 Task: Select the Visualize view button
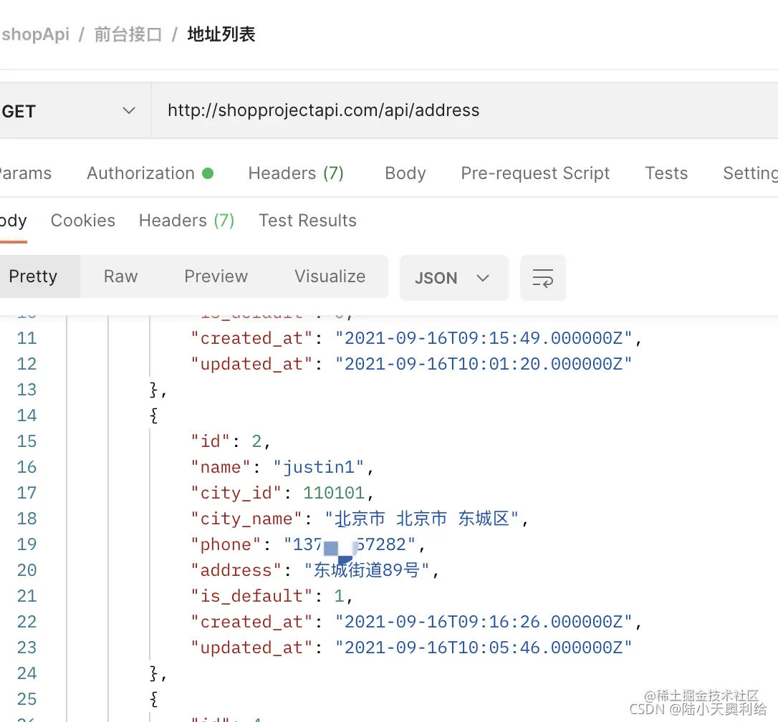330,276
